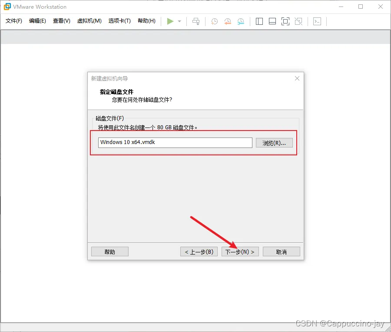Screen dimensions: 391x332
Task: Open the 虚拟机(M) menu
Action: 89,21
